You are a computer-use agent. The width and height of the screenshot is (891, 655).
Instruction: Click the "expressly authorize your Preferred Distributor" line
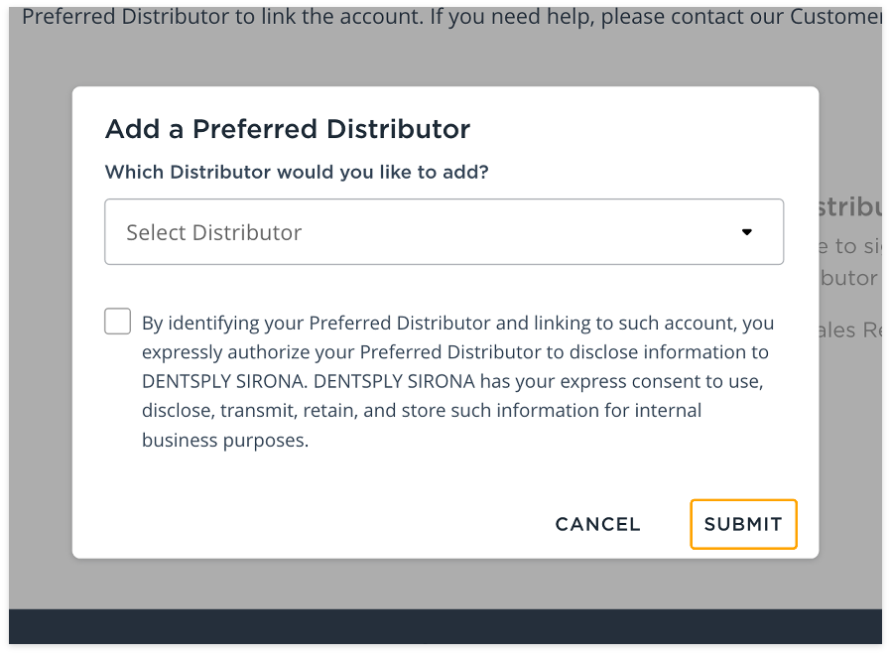[454, 352]
